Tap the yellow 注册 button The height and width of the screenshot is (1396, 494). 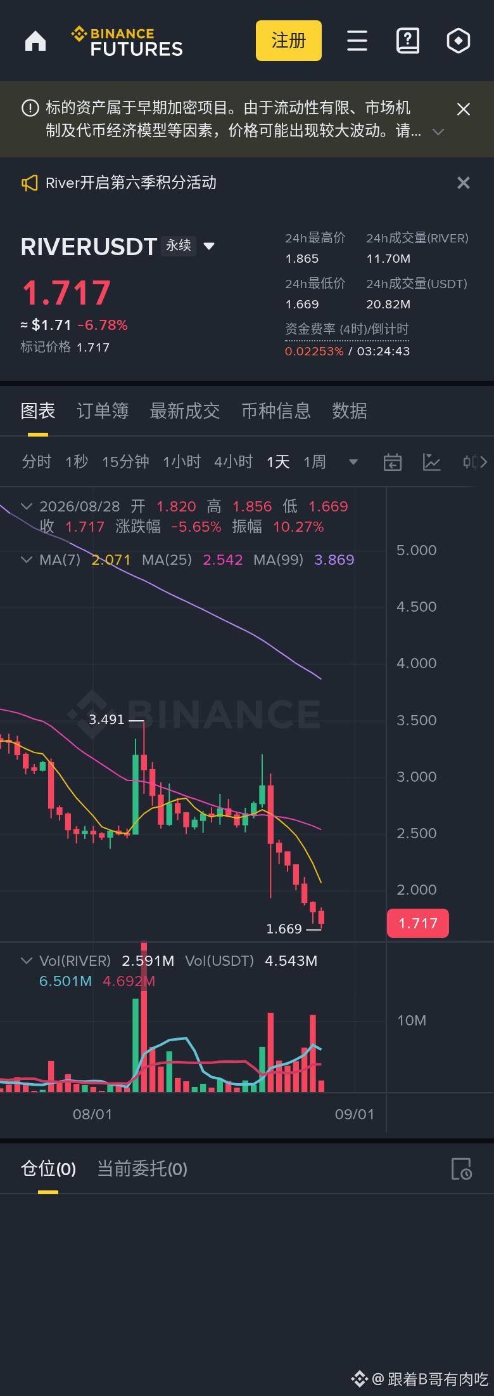point(289,41)
